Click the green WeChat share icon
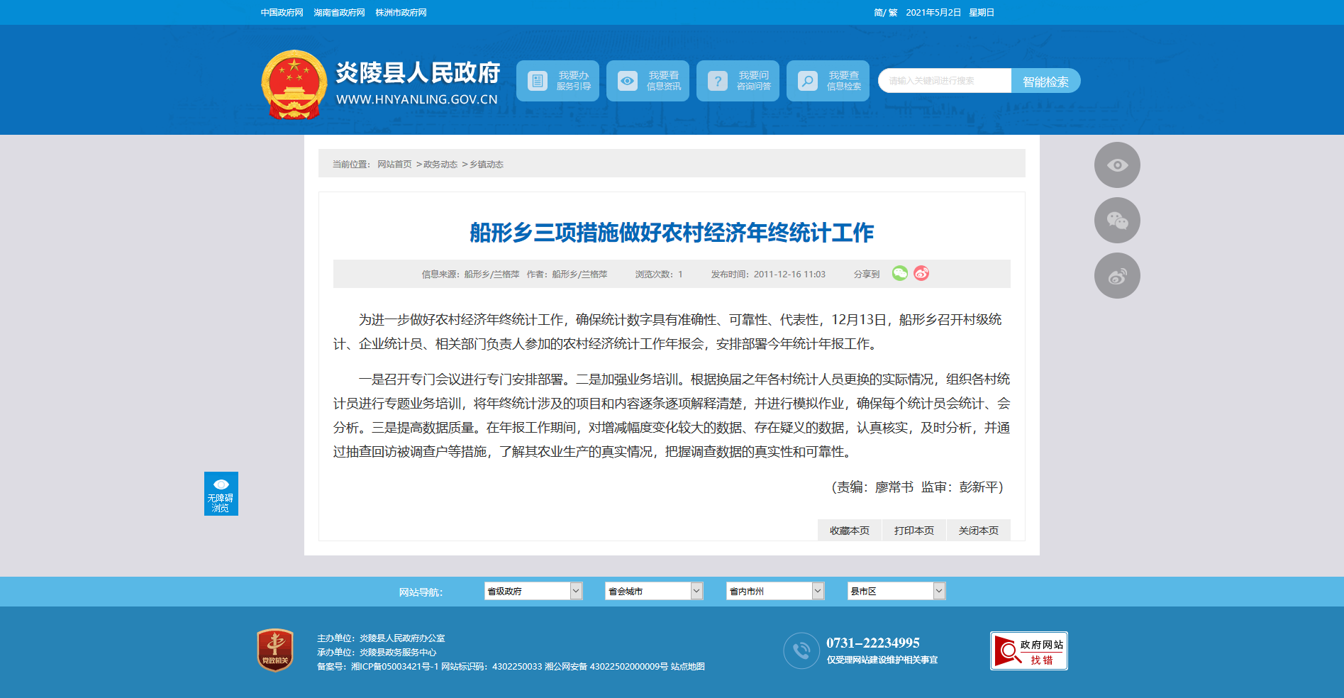The width and height of the screenshot is (1344, 698). (899, 273)
